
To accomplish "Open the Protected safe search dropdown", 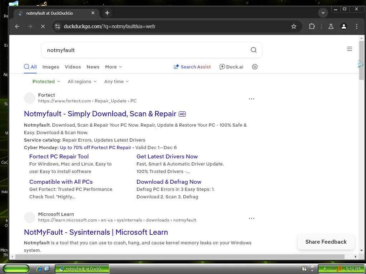I will coord(46,82).
